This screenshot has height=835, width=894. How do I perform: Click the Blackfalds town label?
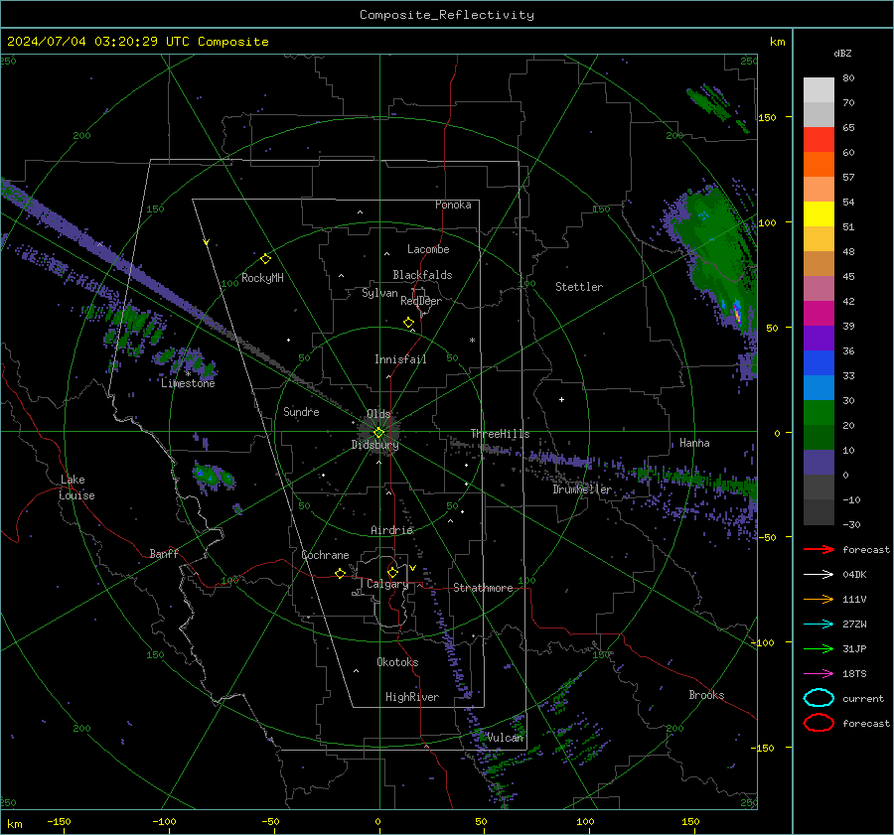[x=422, y=275]
